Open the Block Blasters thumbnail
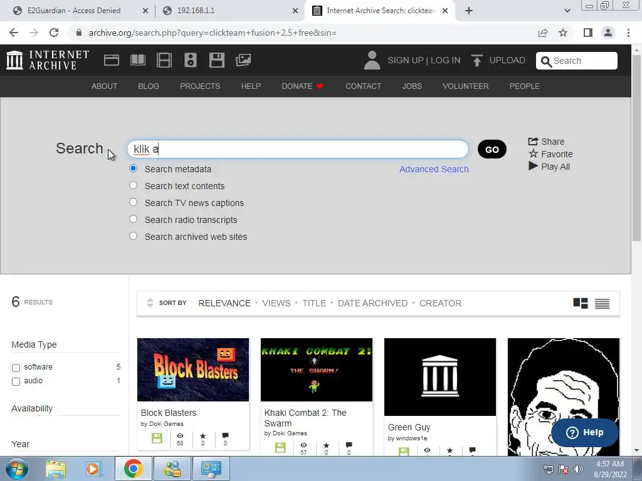 [193, 370]
